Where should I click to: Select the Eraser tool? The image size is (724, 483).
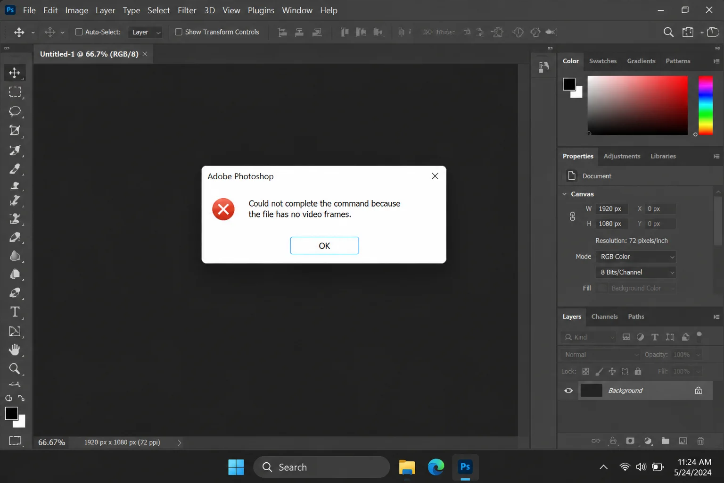tap(15, 237)
